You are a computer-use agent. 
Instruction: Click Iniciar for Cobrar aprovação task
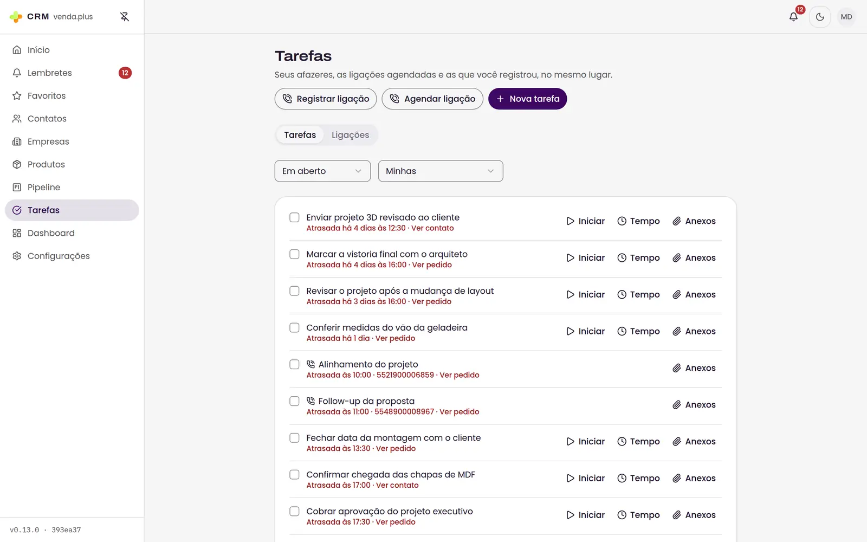pyautogui.click(x=585, y=515)
